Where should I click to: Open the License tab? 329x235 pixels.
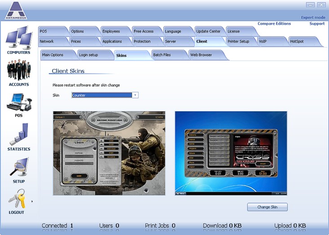click(x=241, y=31)
